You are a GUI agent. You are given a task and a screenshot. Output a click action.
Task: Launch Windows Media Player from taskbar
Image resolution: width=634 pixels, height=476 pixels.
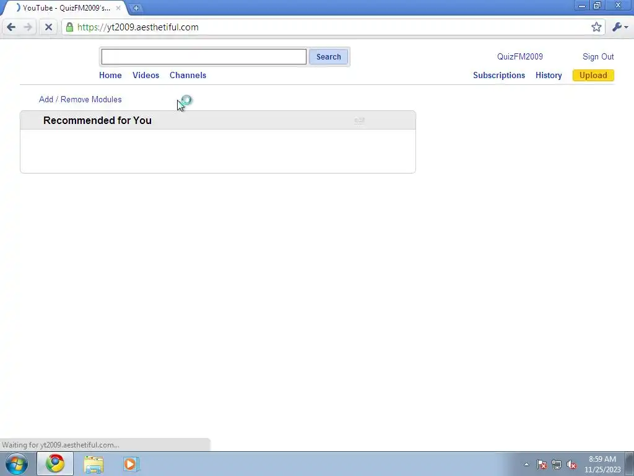click(x=131, y=464)
